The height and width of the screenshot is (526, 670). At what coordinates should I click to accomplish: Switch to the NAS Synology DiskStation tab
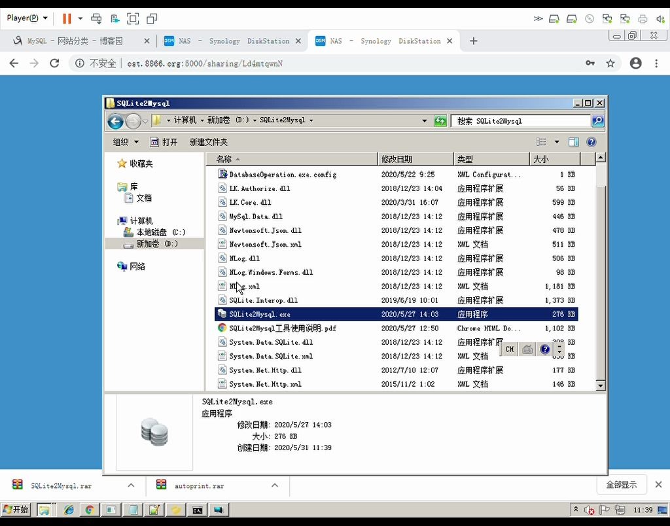[x=228, y=41]
